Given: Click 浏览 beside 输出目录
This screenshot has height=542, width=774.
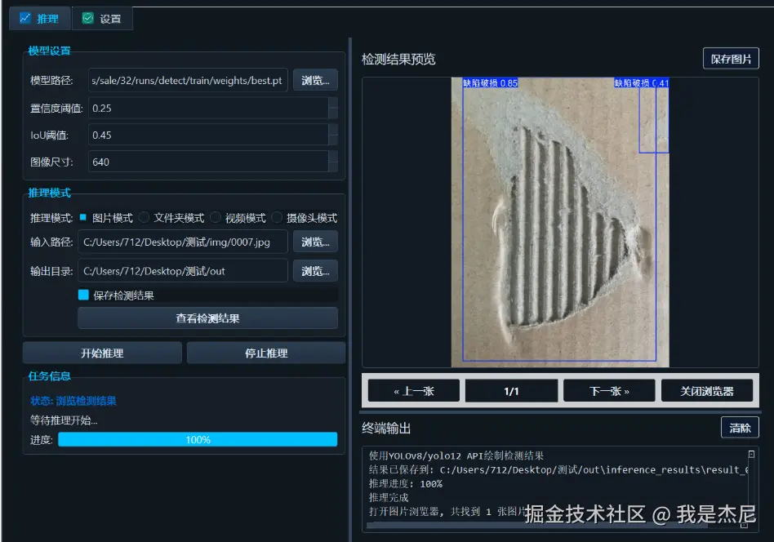Looking at the screenshot, I should (x=315, y=269).
